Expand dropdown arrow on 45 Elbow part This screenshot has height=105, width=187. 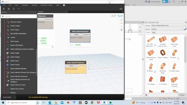point(155,72)
